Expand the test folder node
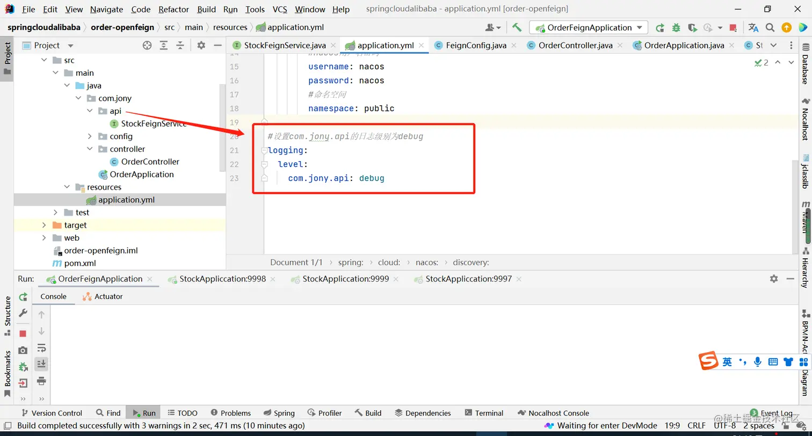The height and width of the screenshot is (436, 812). pyautogui.click(x=55, y=213)
